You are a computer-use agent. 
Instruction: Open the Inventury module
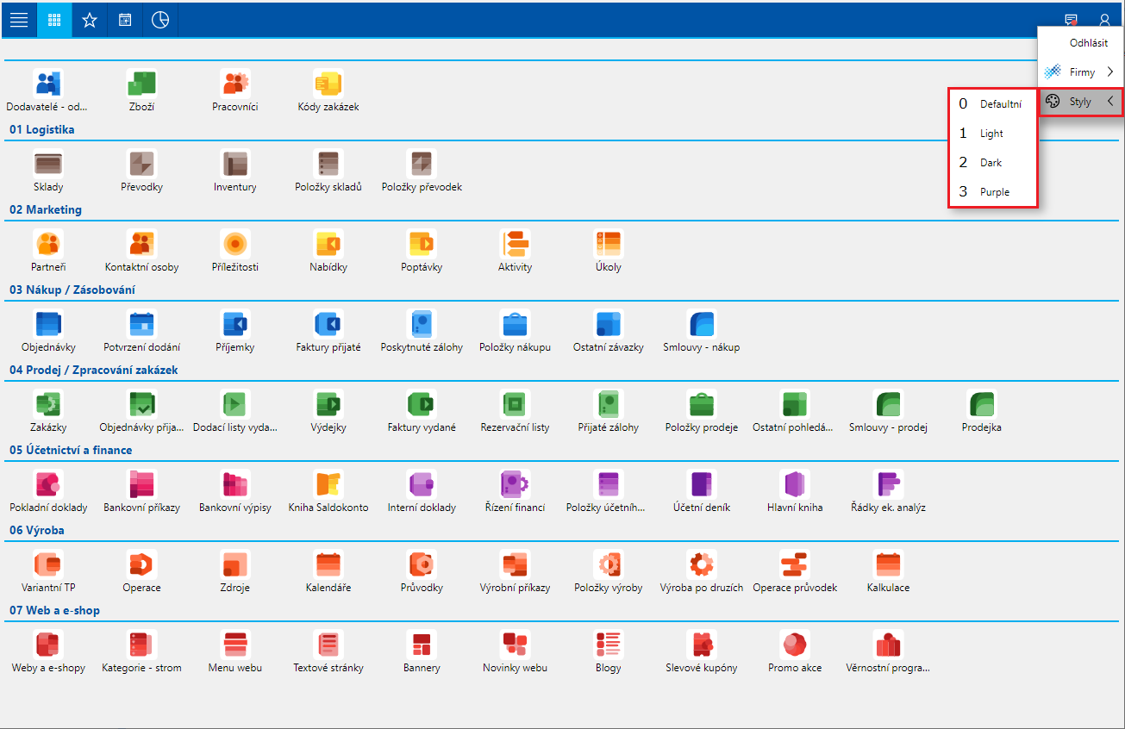(235, 170)
